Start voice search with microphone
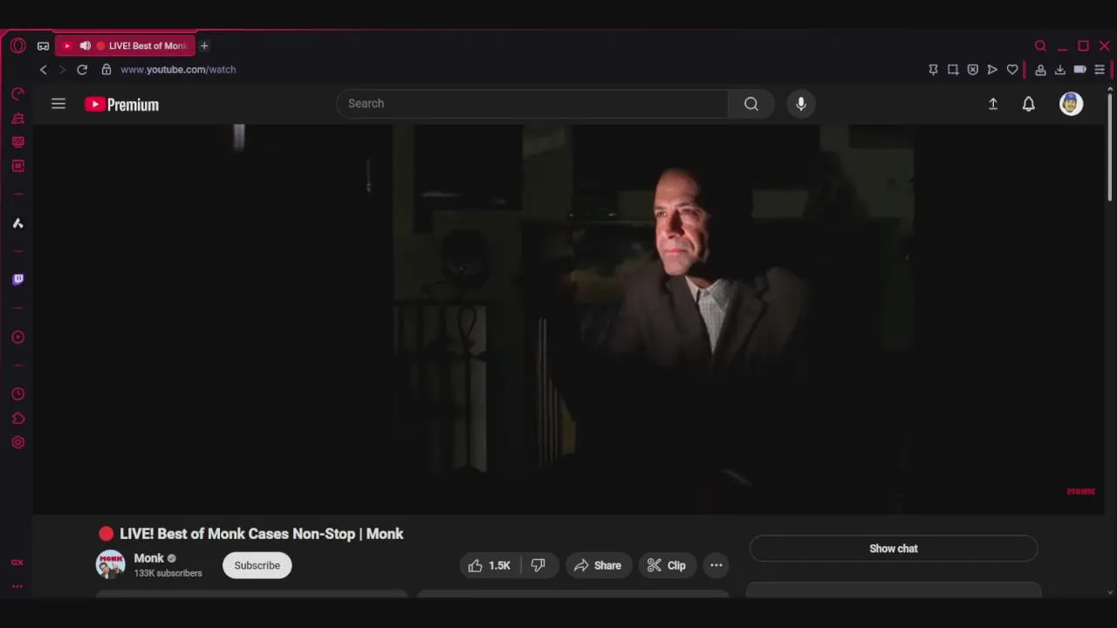 (801, 104)
